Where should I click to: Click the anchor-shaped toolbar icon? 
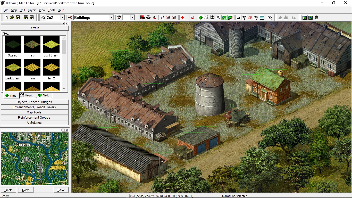[x=148, y=18]
